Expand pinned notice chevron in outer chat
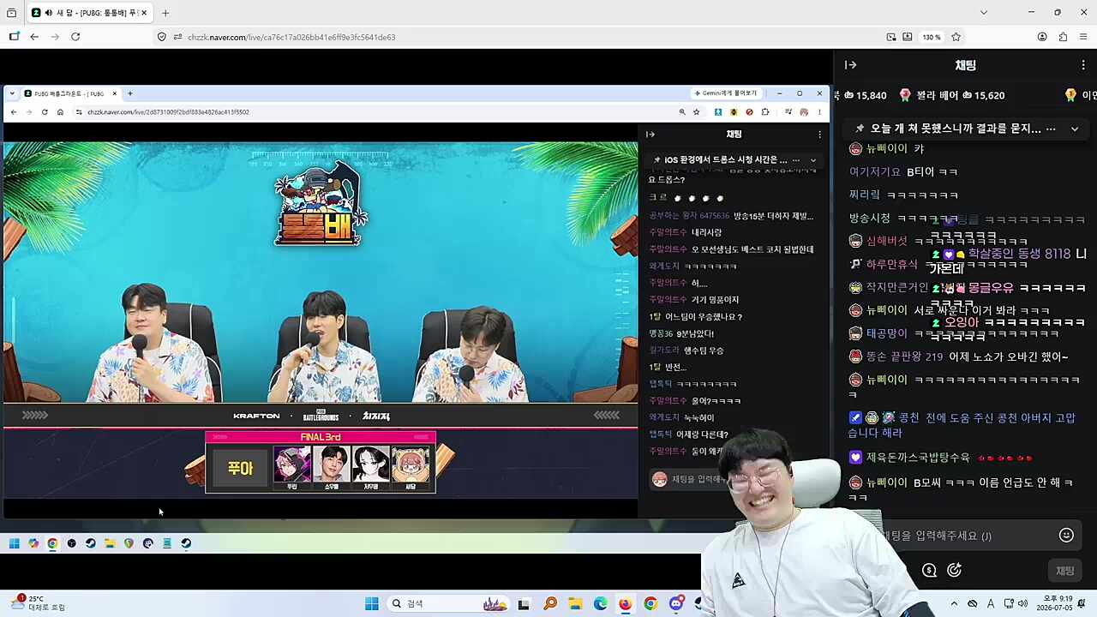Viewport: 1097px width, 617px height. tap(1075, 129)
